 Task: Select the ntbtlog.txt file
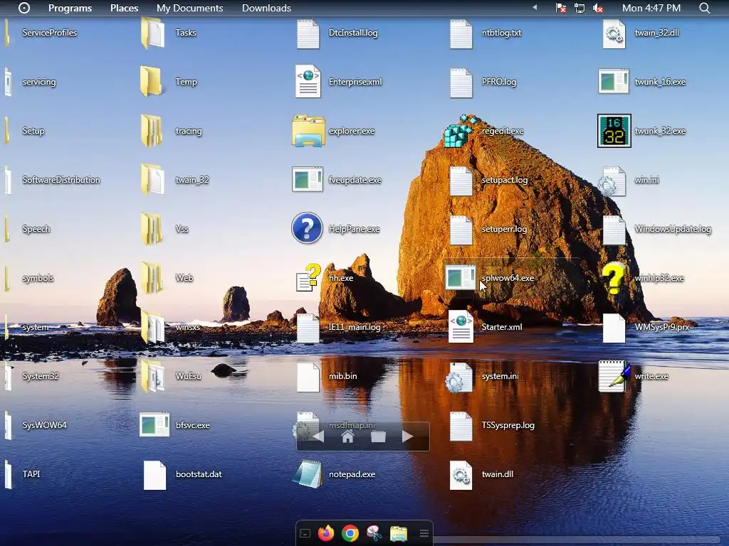pyautogui.click(x=461, y=33)
